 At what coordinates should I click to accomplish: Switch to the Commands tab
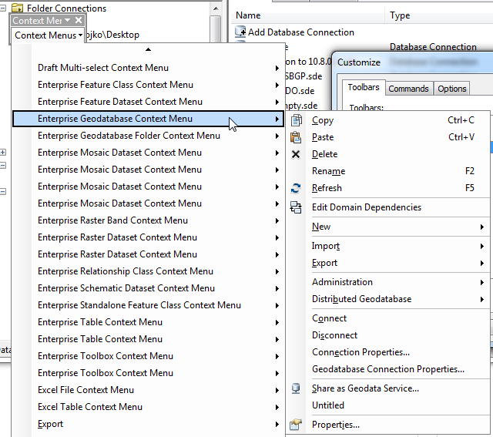pos(408,89)
